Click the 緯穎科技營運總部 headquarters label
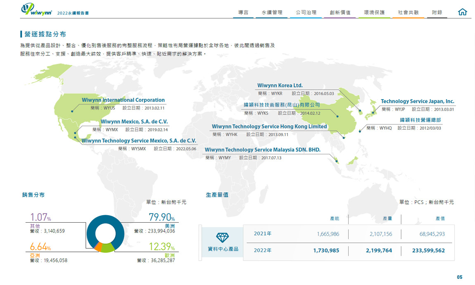Screen dimensions: 475x285 (x=420, y=120)
